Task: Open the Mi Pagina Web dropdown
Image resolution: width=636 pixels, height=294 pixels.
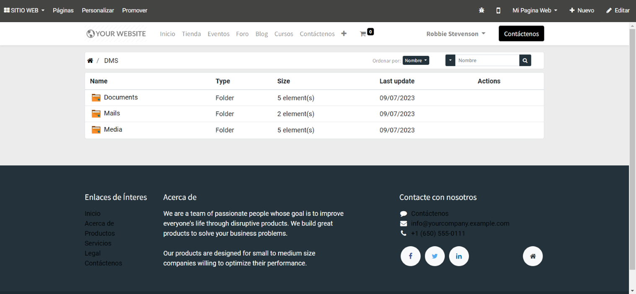Action: pyautogui.click(x=535, y=10)
